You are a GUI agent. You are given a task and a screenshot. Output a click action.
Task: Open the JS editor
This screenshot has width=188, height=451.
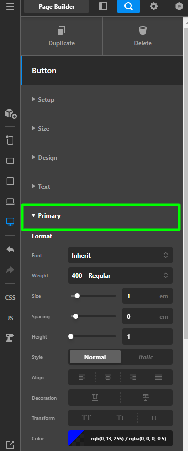[10, 318]
